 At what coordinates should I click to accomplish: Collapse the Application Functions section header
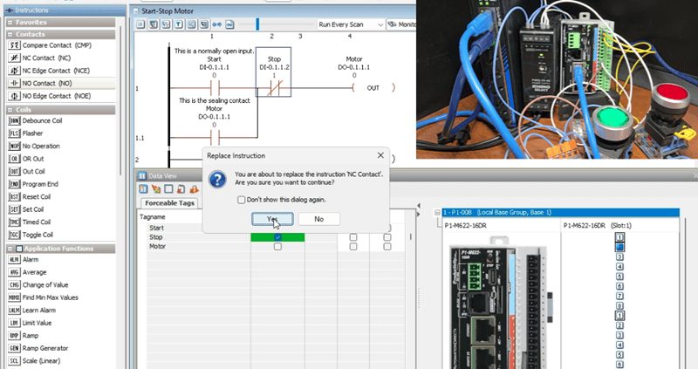tap(10, 249)
